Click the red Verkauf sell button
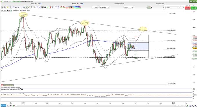The image size is (197, 107). pos(188,8)
